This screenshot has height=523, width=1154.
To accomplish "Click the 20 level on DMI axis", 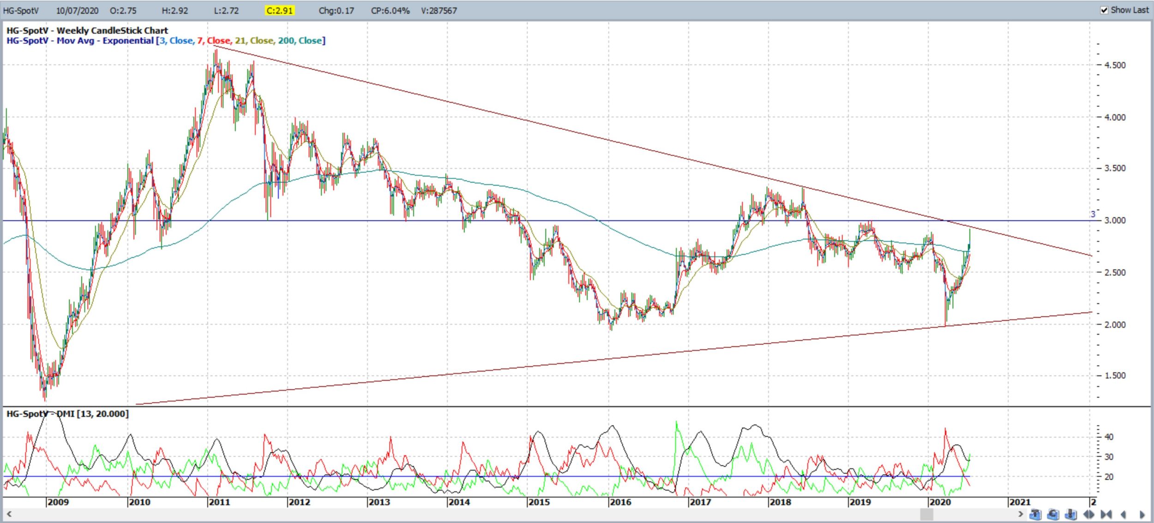I will click(x=1109, y=477).
